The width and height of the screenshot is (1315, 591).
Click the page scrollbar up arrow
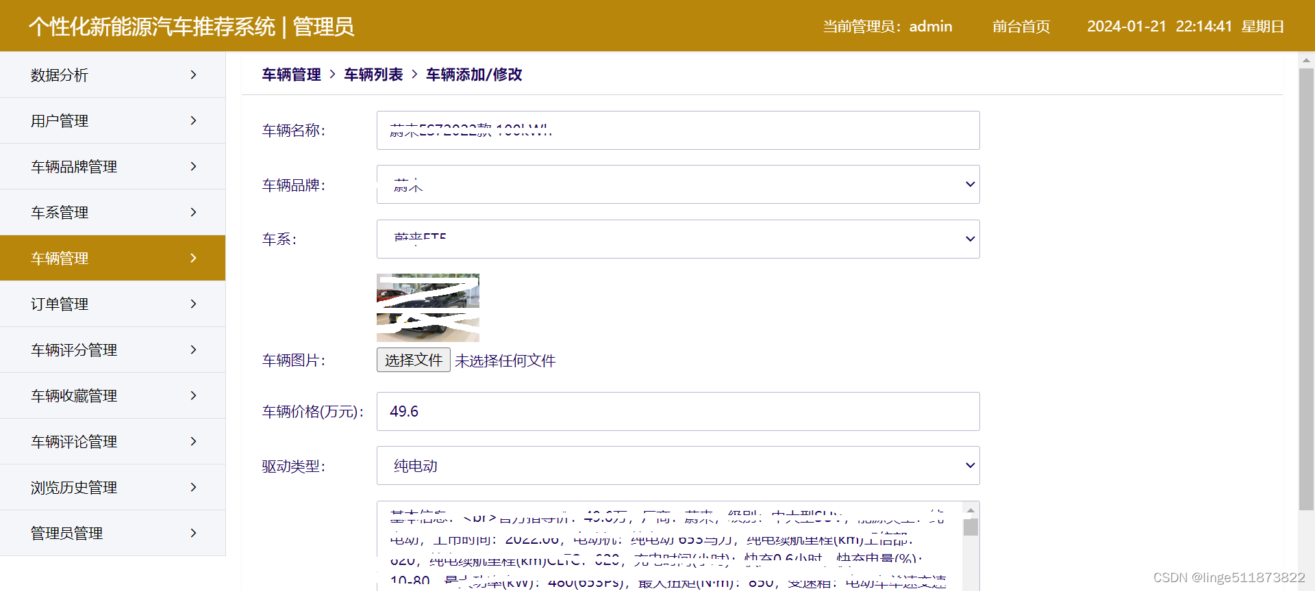[1306, 60]
